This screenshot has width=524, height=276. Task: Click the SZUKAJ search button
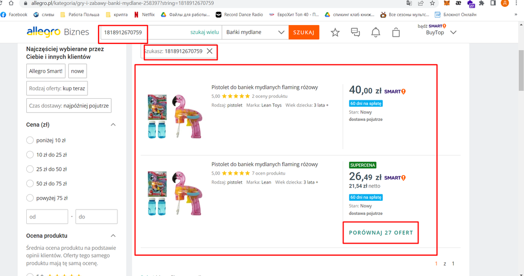304,32
